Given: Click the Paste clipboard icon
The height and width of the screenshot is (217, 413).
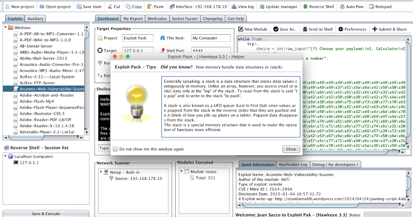Looking at the screenshot, I should click(x=150, y=7).
